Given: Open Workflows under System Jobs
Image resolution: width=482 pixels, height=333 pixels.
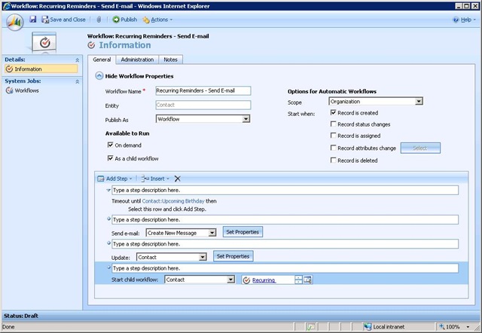Looking at the screenshot, I should coord(27,90).
